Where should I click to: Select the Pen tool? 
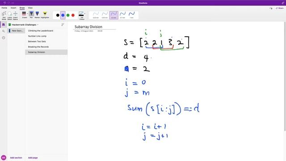click(x=31, y=15)
